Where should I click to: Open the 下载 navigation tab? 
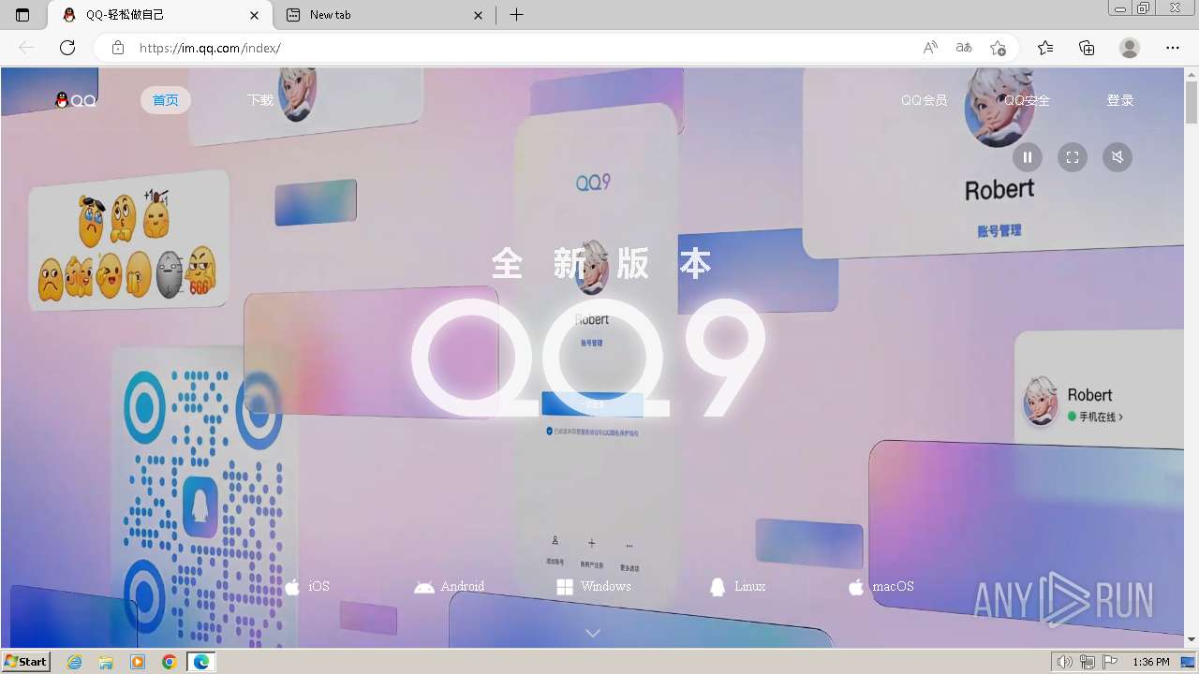pyautogui.click(x=260, y=100)
